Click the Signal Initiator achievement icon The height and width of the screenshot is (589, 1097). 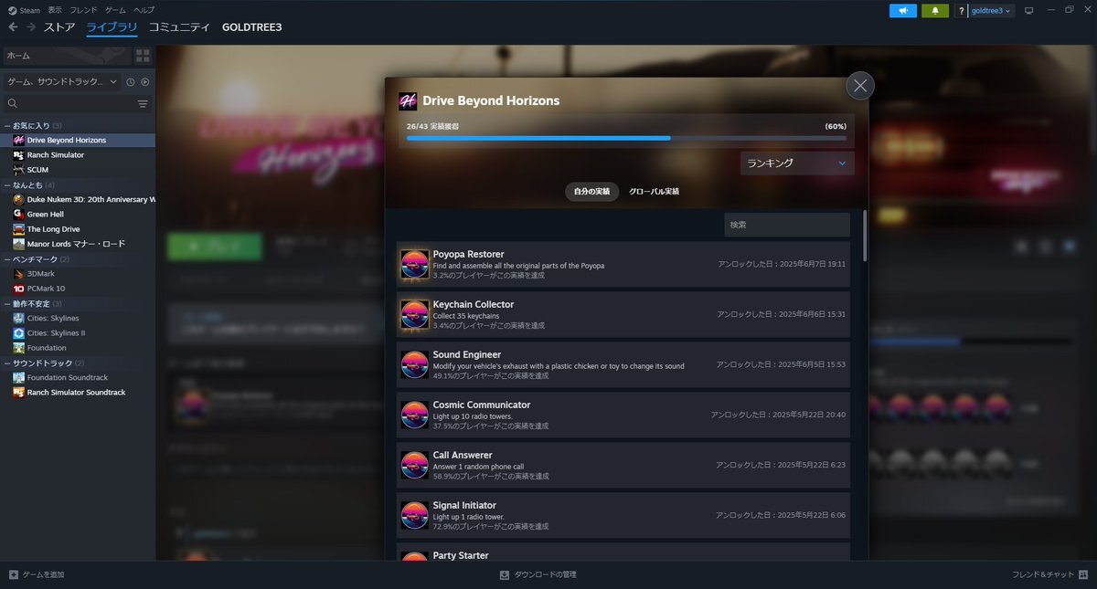click(x=415, y=516)
